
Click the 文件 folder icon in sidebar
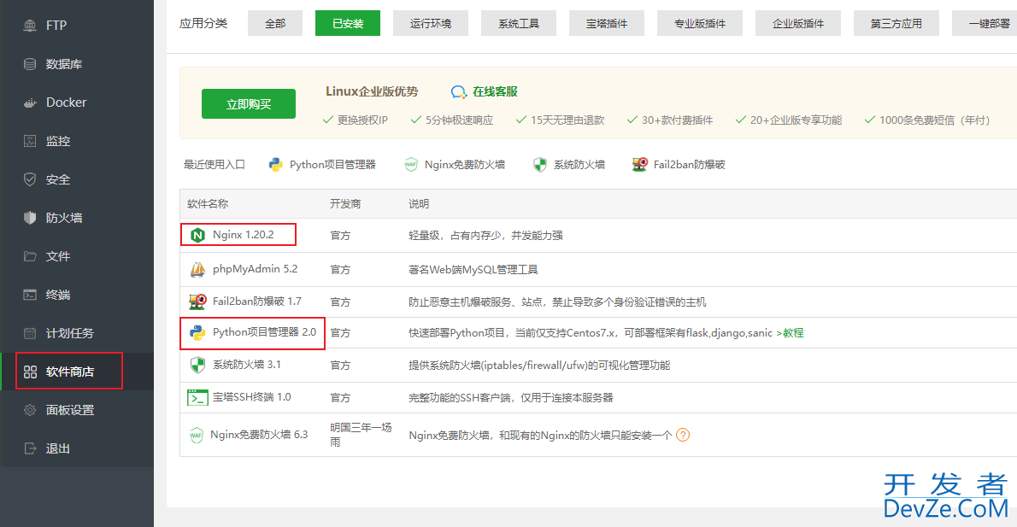(x=30, y=256)
